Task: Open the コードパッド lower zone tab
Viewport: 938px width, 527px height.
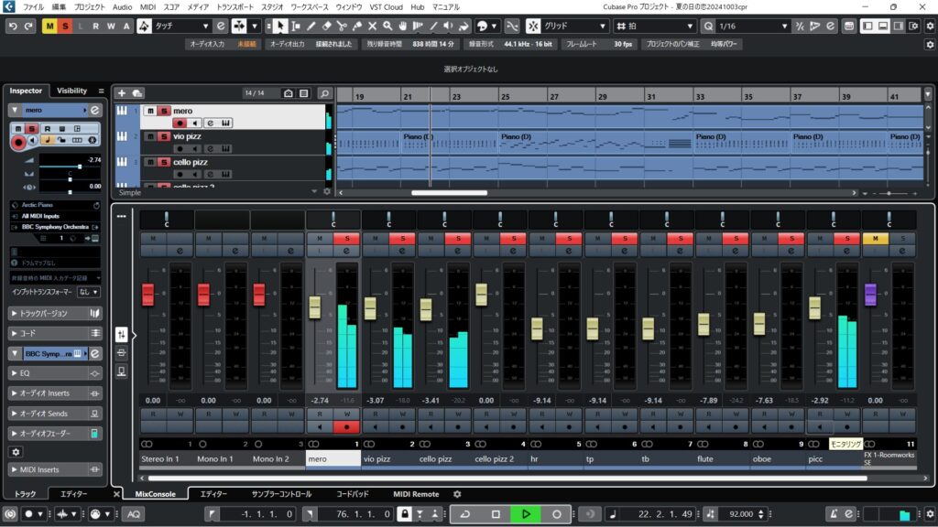Action: (x=352, y=494)
